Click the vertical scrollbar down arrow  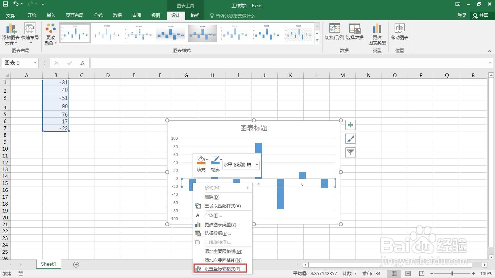491,257
